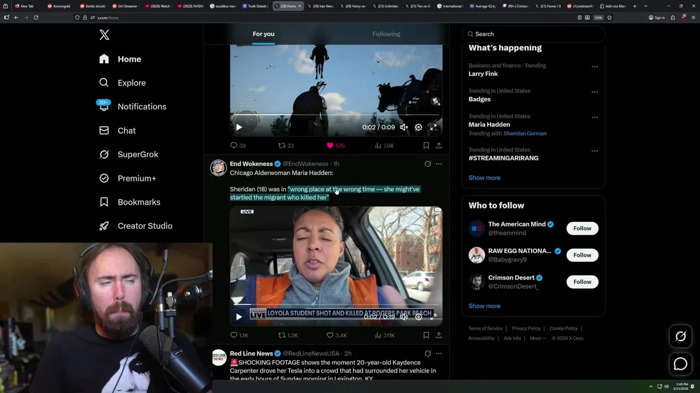Open floating Grok button at bottom right

[680, 337]
